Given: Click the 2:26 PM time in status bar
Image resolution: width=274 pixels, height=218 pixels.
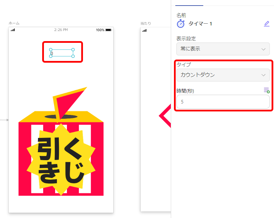Looking at the screenshot, I should point(61,30).
